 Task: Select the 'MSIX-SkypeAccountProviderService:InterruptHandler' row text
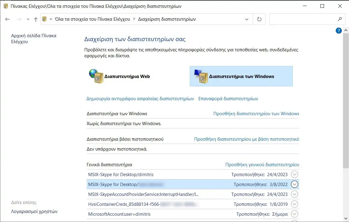pos(143,194)
